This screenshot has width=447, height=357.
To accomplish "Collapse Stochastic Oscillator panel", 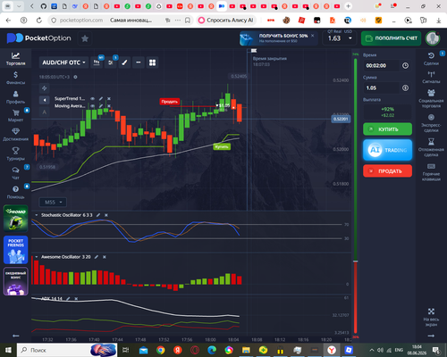I will (37, 215).
